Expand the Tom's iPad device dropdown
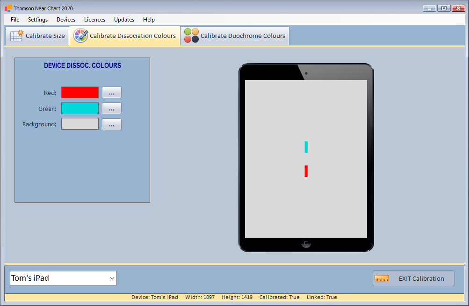Image resolution: width=469 pixels, height=306 pixels. click(112, 278)
